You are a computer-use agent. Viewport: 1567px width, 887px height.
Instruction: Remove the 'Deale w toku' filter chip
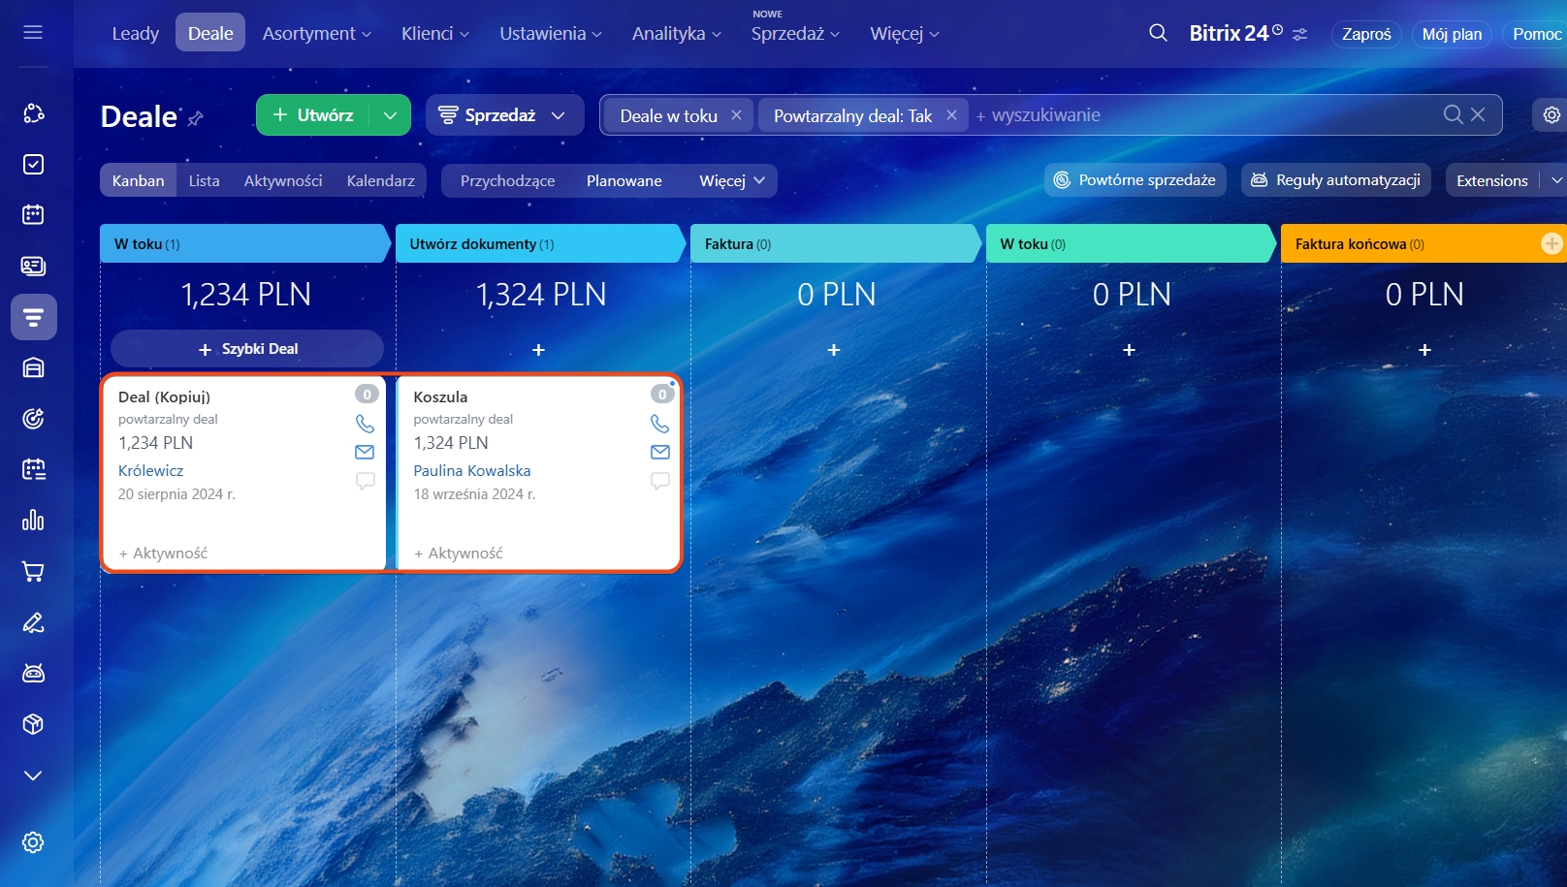coord(736,115)
